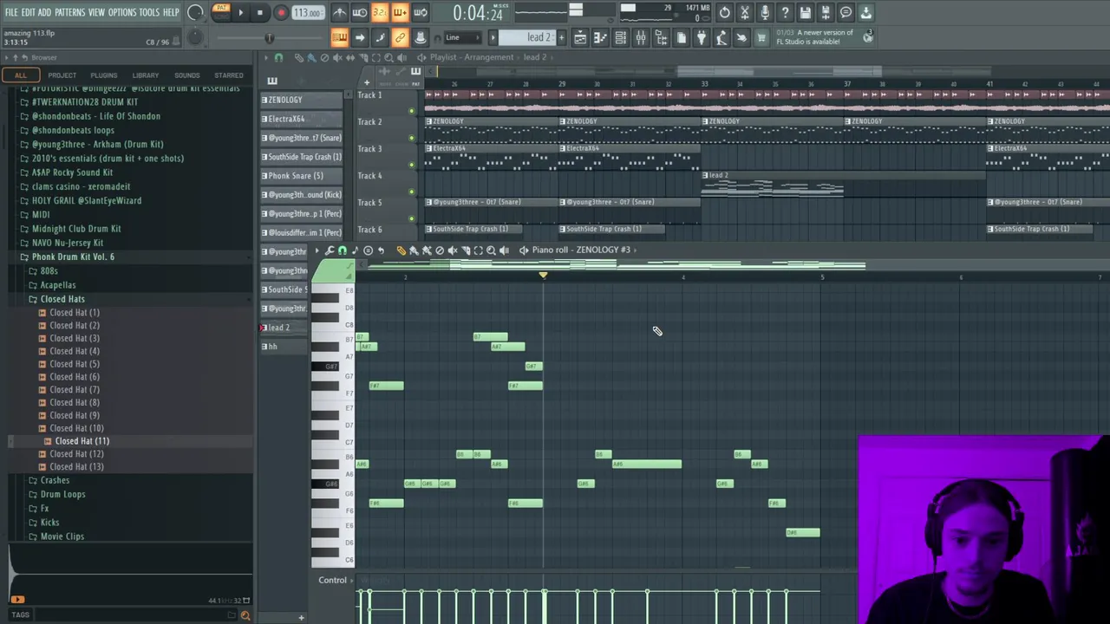The width and height of the screenshot is (1110, 624).
Task: Select the ALL browser tab
Action: pyautogui.click(x=20, y=75)
